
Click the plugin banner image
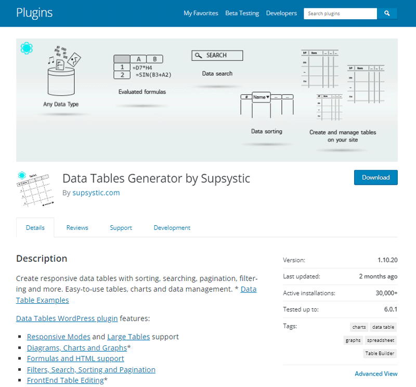coord(206,100)
